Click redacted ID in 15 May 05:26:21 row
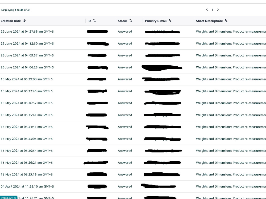This screenshot has height=199, width=266. click(x=96, y=163)
